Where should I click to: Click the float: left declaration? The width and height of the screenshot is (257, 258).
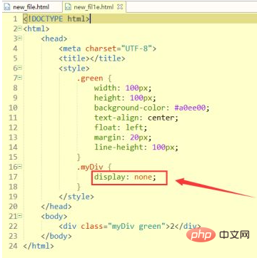(121, 128)
